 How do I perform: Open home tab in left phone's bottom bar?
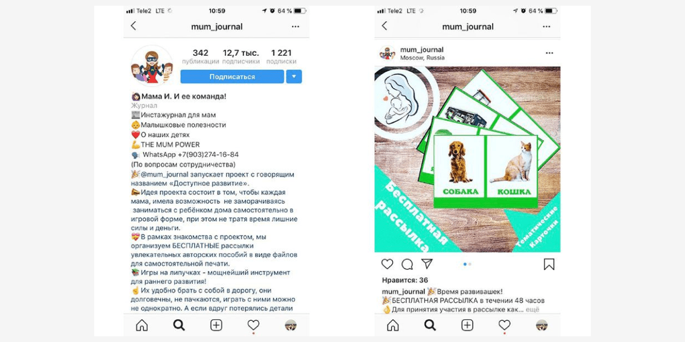point(142,325)
